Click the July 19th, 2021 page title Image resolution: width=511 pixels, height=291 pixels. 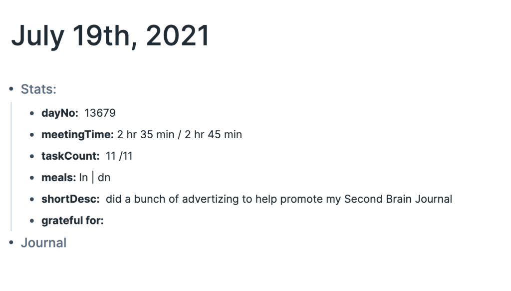tap(110, 36)
